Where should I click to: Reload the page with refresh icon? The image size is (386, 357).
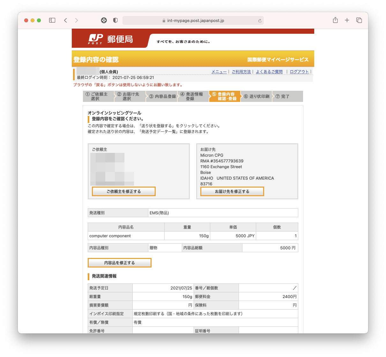260,21
